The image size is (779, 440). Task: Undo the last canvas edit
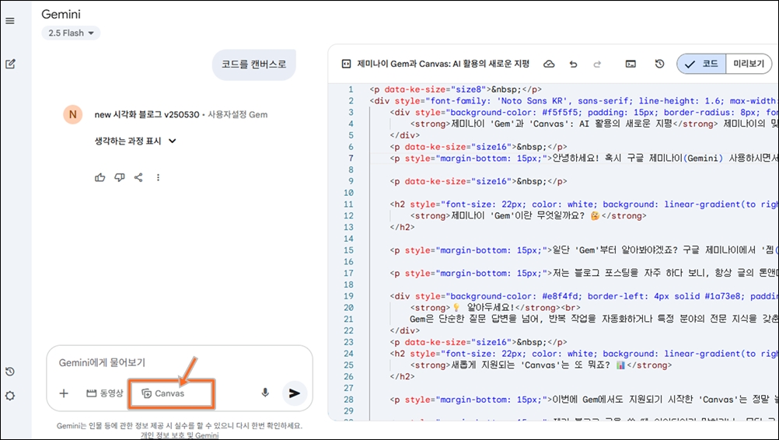[573, 64]
